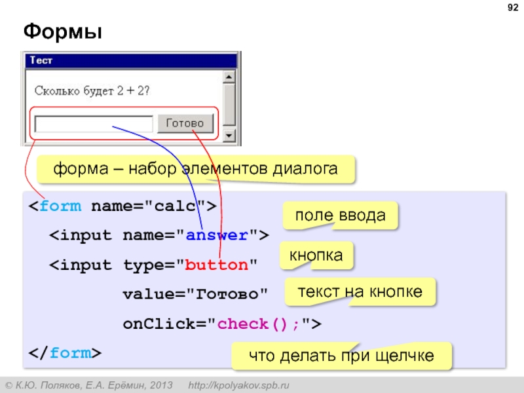Screen dimensions: 524x393
Task: Click the slide number 92
Action: pyautogui.click(x=513, y=7)
